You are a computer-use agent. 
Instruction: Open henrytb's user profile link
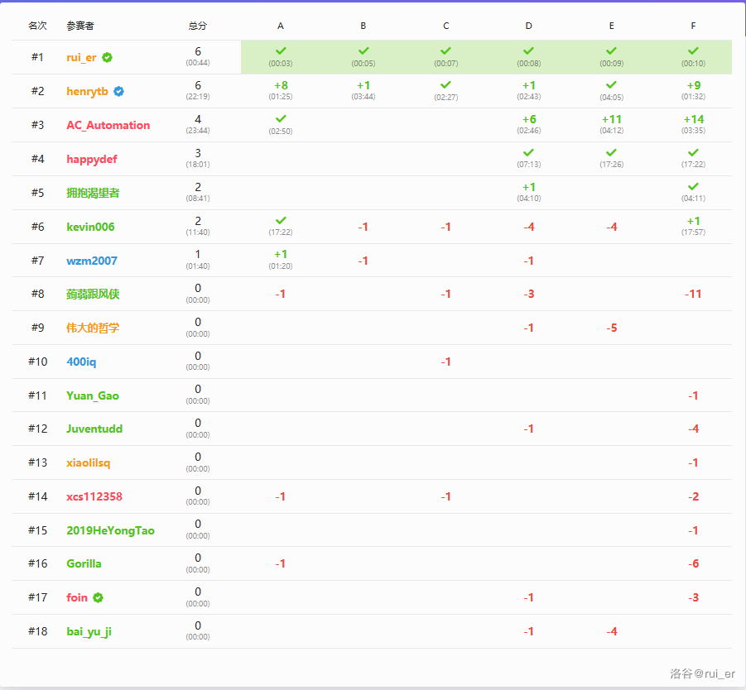click(88, 92)
